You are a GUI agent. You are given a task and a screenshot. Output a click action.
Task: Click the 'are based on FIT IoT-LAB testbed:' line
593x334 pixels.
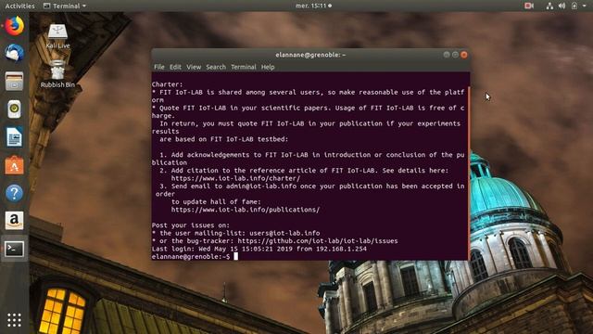point(223,139)
